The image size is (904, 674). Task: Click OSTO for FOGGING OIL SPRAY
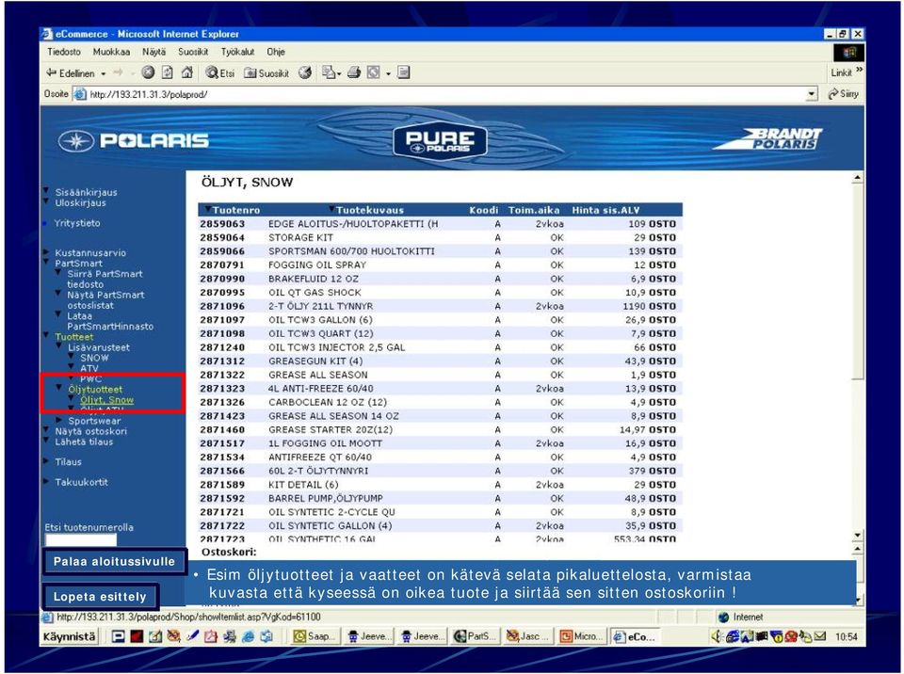tap(662, 265)
